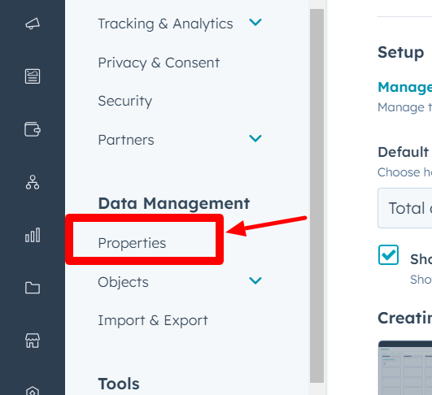Click the house icon at sidebar bottom
The height and width of the screenshot is (395, 432).
(33, 391)
